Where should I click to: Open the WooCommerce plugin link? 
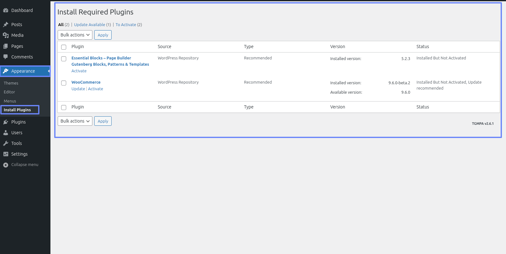click(86, 82)
